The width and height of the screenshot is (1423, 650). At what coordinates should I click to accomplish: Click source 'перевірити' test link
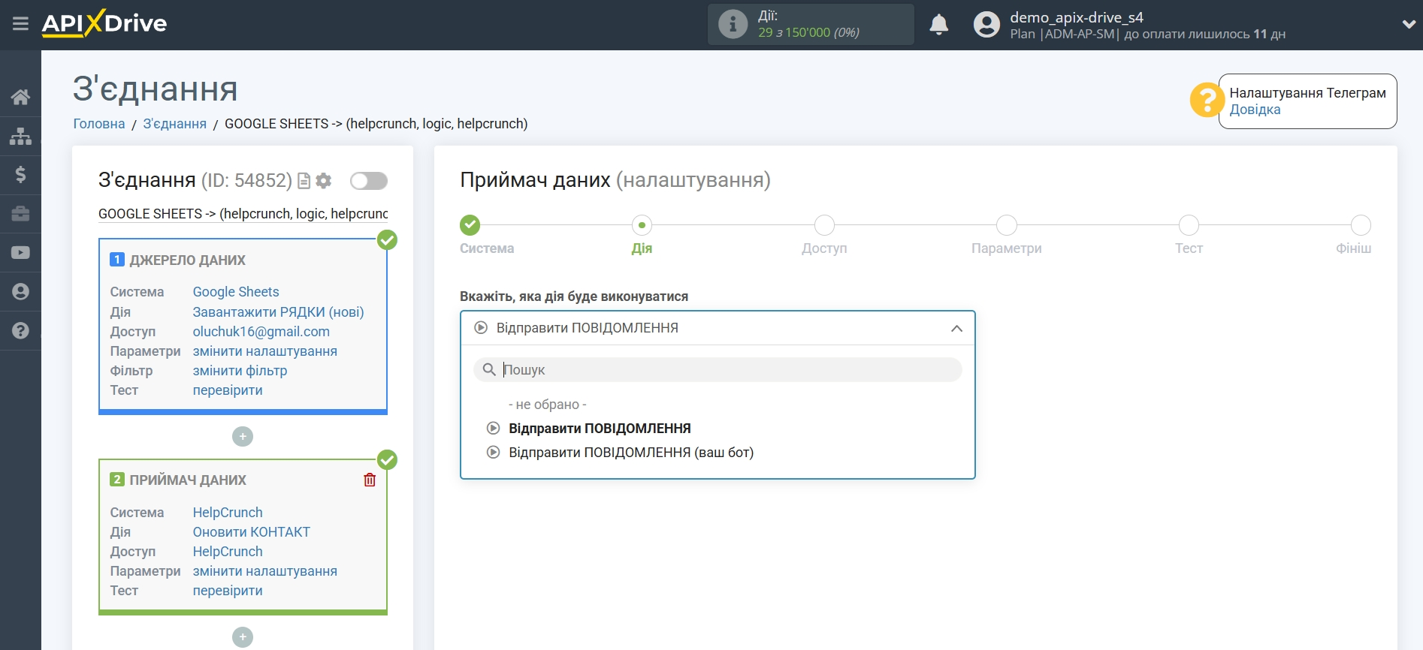pyautogui.click(x=228, y=390)
